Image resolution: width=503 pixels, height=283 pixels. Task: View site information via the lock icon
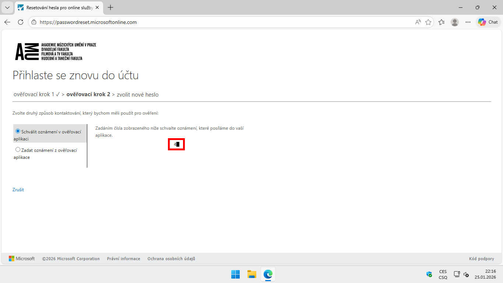pyautogui.click(x=34, y=22)
